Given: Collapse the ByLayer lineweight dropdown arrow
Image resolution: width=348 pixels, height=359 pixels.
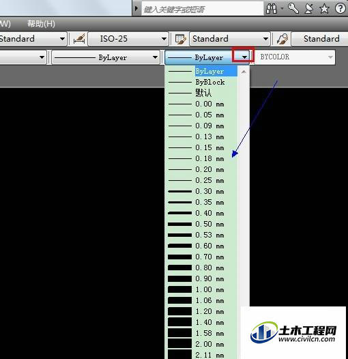Looking at the screenshot, I should (244, 57).
